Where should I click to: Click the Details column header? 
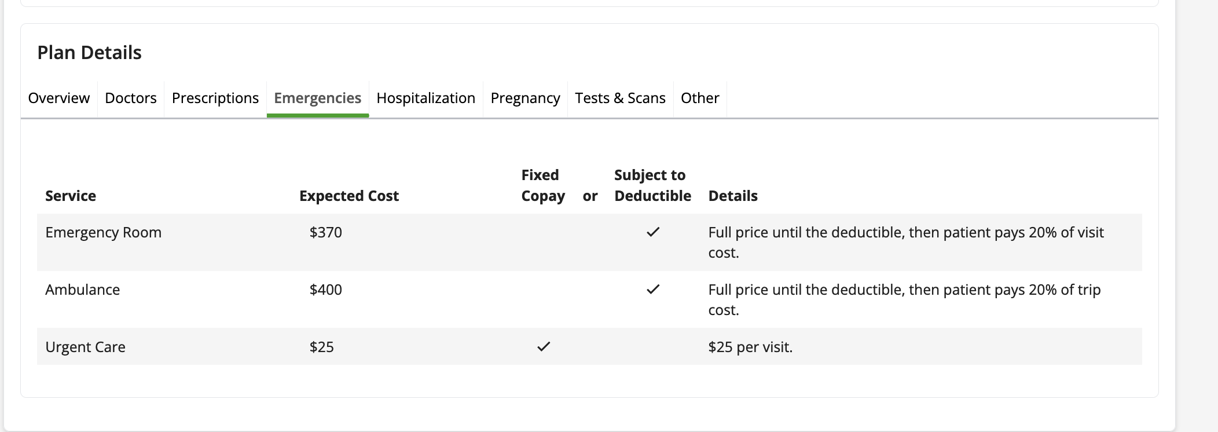732,196
